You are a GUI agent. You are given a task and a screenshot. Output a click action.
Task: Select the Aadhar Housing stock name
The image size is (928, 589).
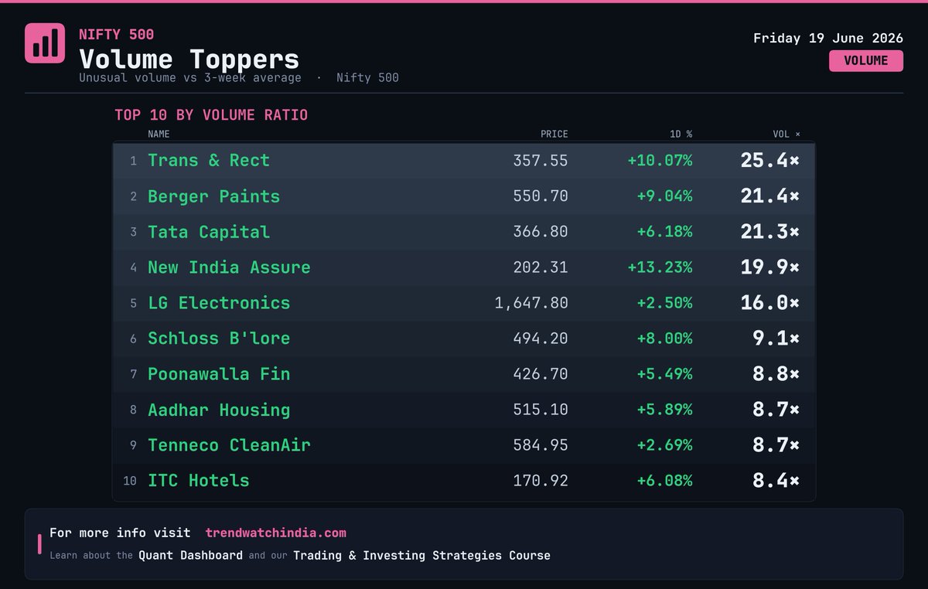point(219,410)
